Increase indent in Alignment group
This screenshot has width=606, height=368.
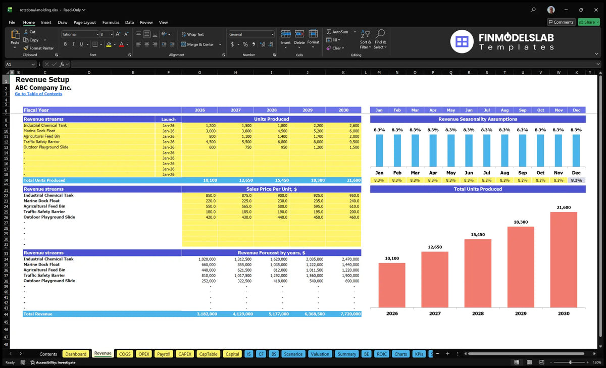click(173, 44)
